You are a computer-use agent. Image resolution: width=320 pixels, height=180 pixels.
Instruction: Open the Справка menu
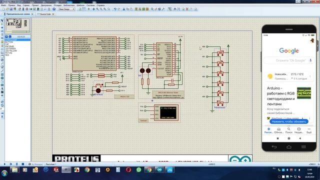[100, 5]
